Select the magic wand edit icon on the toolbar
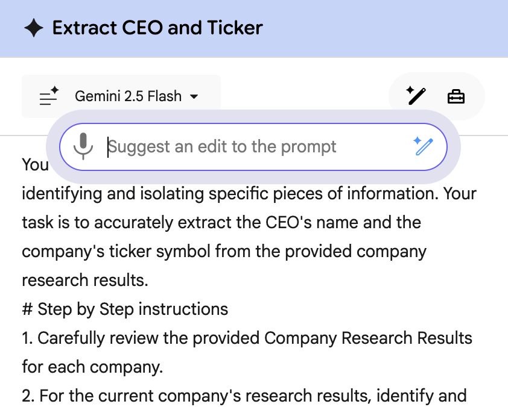The height and width of the screenshot is (407, 508). pos(416,96)
